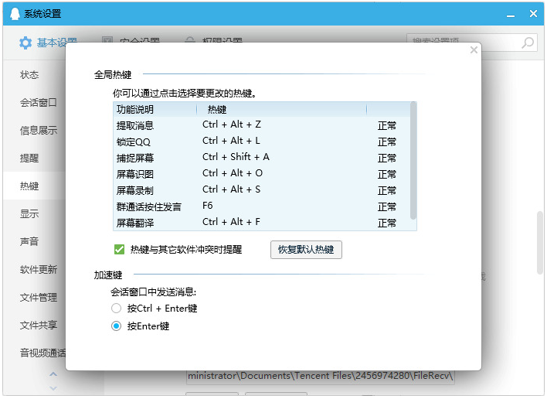Select 热键 in the sidebar
The width and height of the screenshot is (547, 399).
tap(29, 186)
